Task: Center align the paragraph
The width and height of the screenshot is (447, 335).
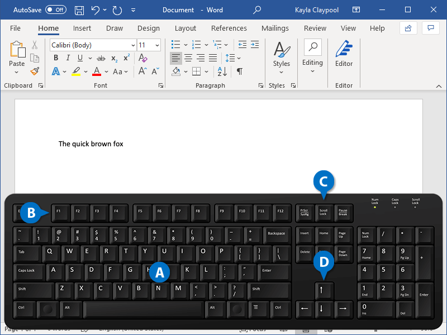Action: pos(188,58)
